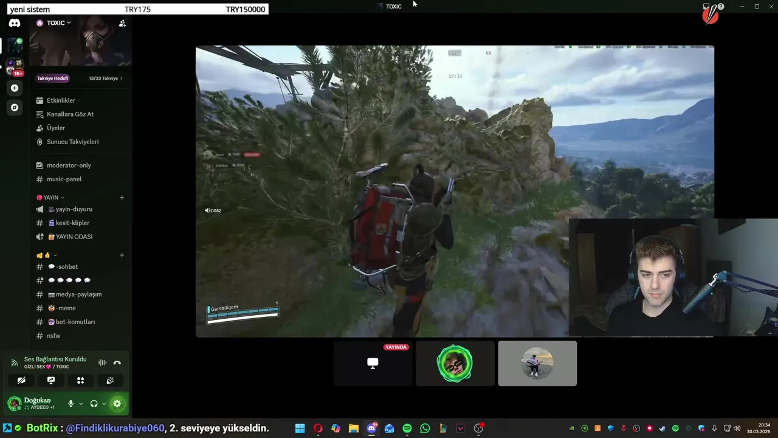Open Opera browser from taskbar
Screen dimensions: 778x438
318,428
